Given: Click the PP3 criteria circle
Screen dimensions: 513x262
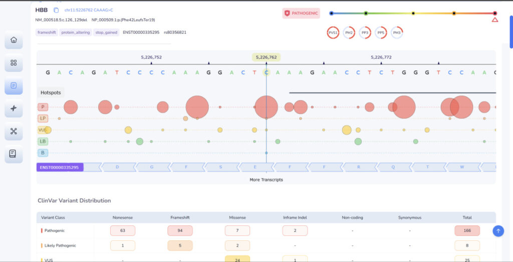Looking at the screenshot, I should 365,33.
